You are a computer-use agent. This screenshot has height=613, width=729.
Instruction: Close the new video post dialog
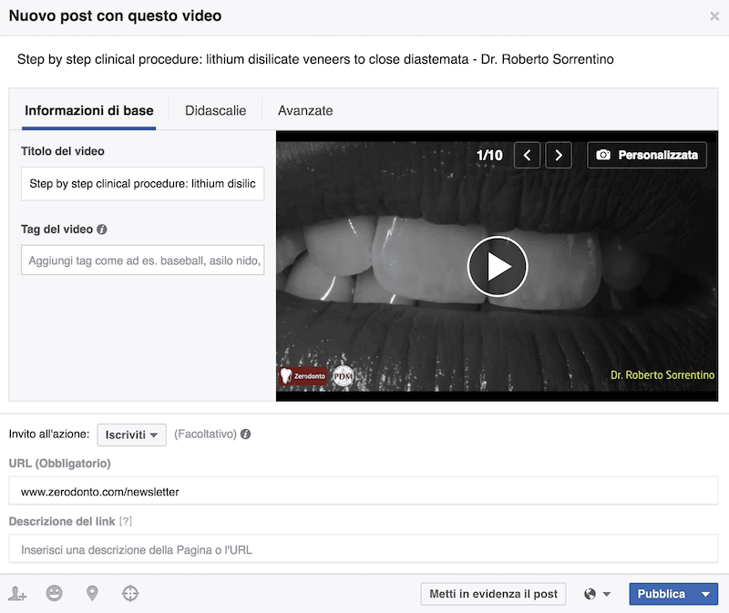(x=714, y=16)
